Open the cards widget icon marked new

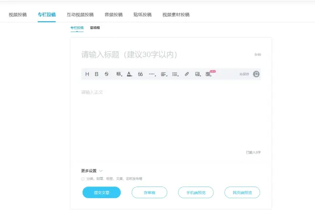tap(209, 74)
